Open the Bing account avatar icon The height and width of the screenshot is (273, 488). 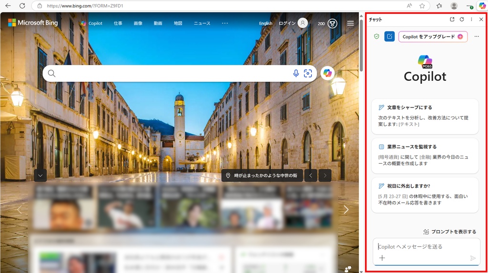coord(303,23)
